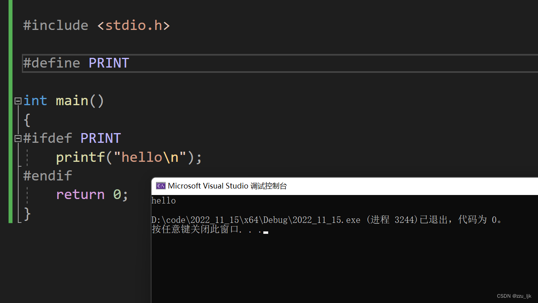
Task: Click the exe path line in console
Action: [x=327, y=220]
